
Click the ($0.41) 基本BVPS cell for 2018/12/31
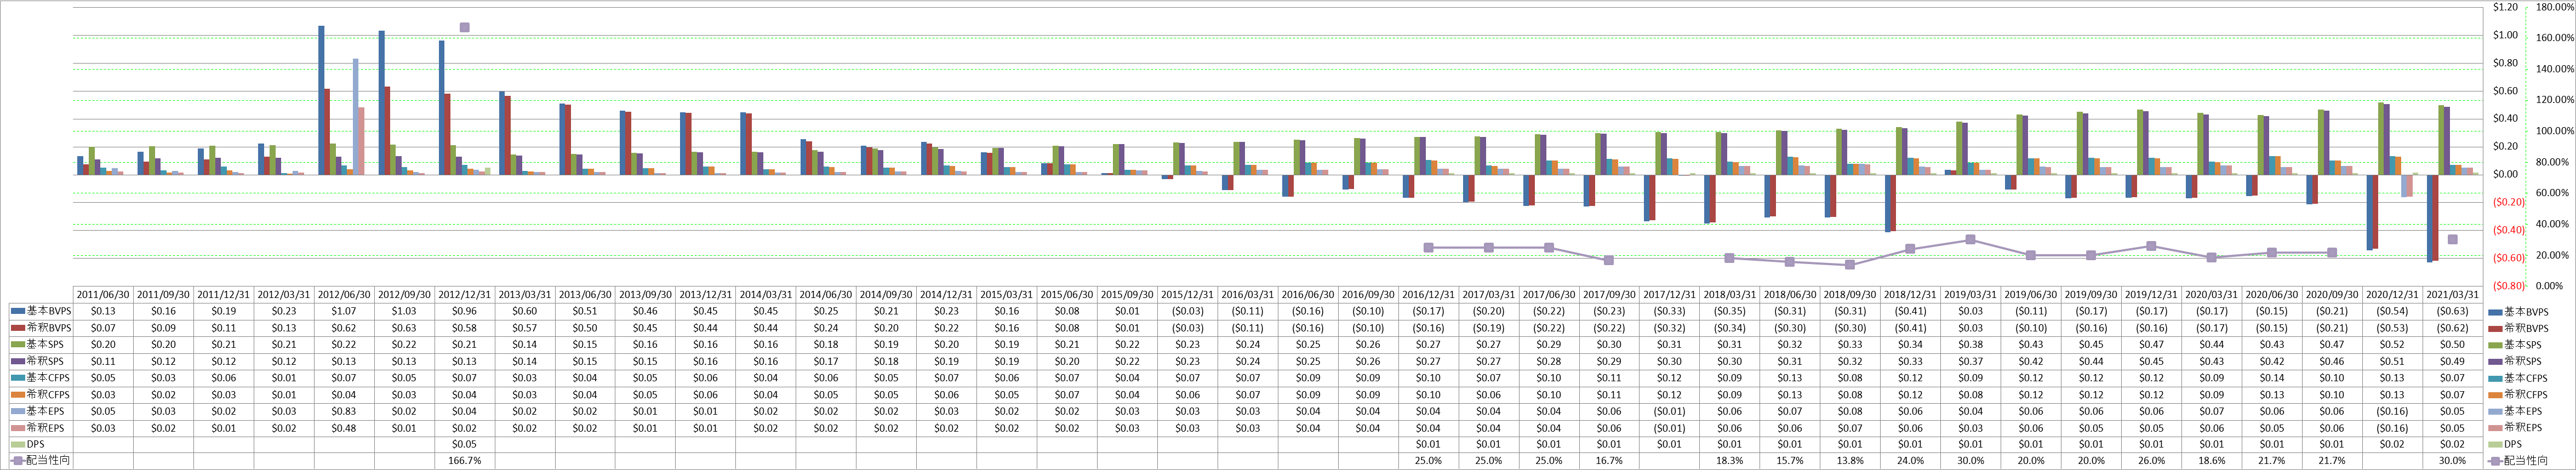pos(1910,311)
